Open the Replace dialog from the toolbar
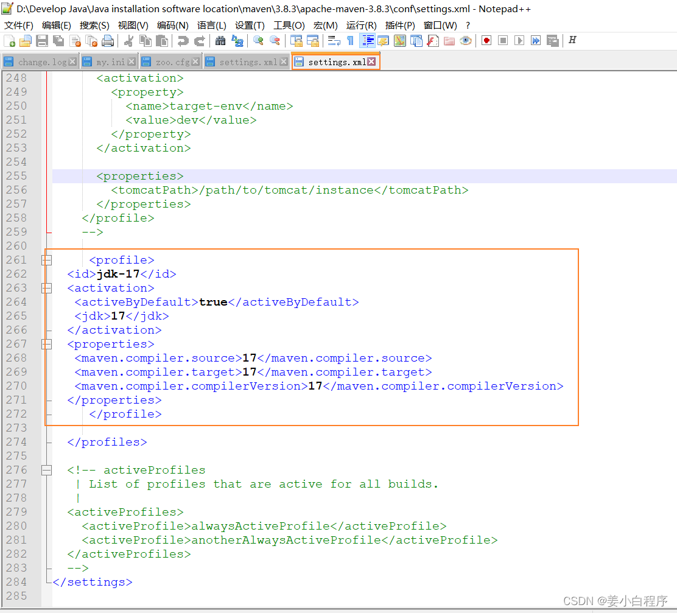Screen dimensions: 677x613 click(237, 41)
